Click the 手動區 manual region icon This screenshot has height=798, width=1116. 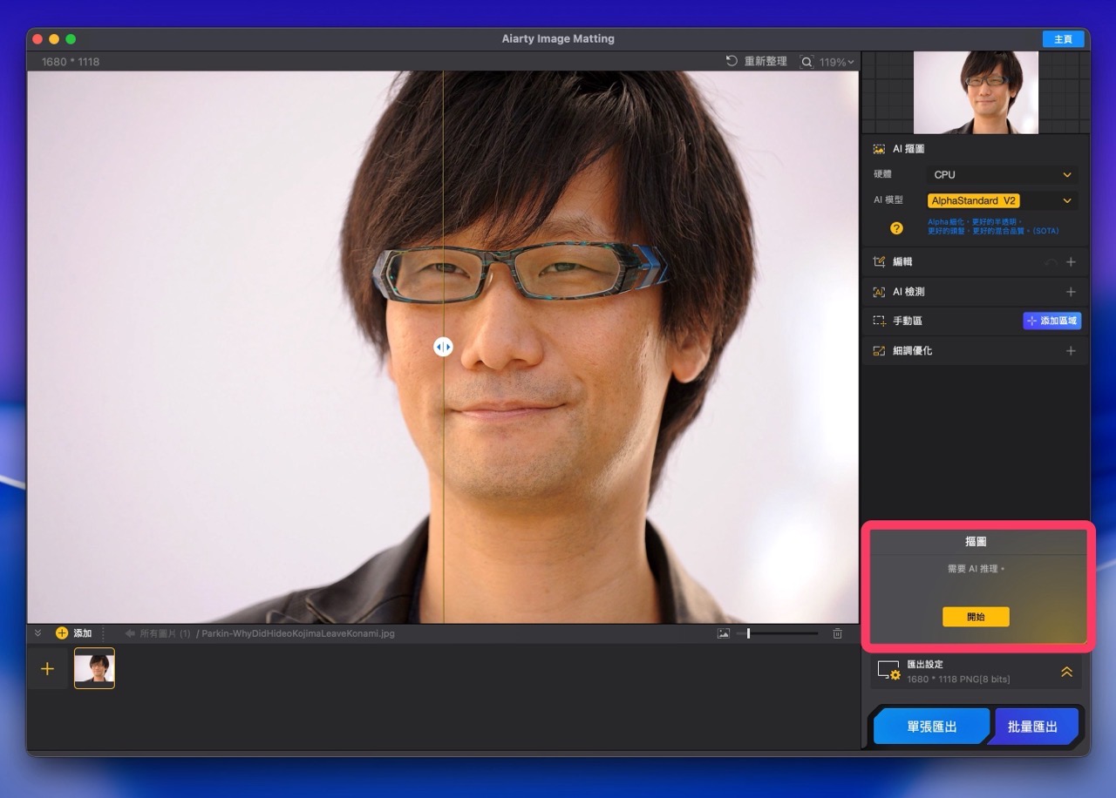tap(879, 321)
